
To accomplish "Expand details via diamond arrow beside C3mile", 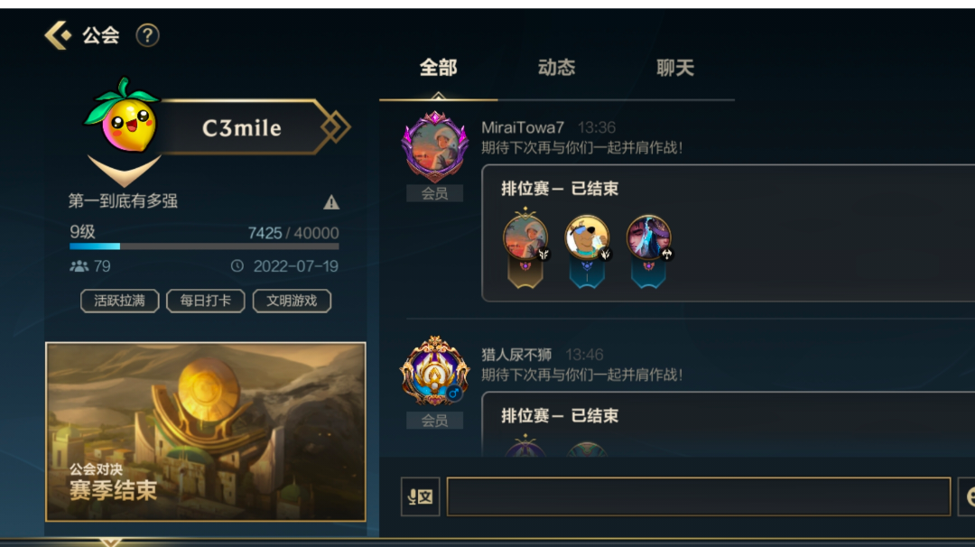I will (x=335, y=126).
